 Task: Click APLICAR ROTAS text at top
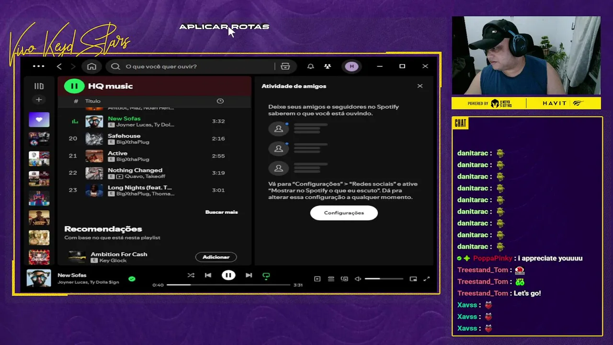click(224, 27)
